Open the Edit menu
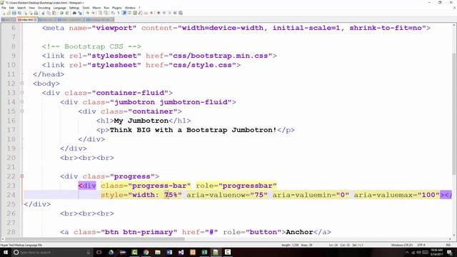Image resolution: width=457 pixels, height=257 pixels. (x=11, y=8)
